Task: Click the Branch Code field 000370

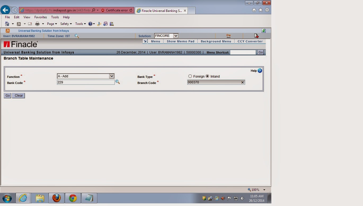Action: click(216, 82)
